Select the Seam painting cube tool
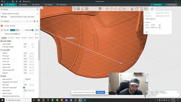181x102 pixels. [137, 9]
